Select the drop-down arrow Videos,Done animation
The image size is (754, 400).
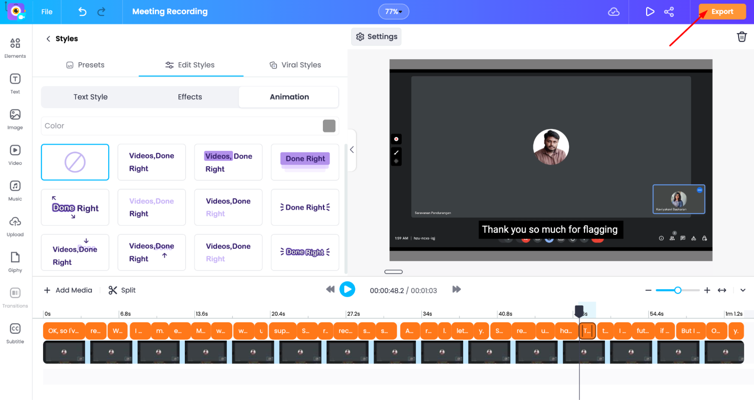pos(75,252)
